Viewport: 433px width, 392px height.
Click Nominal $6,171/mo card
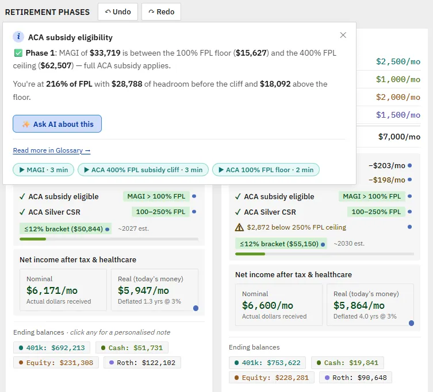pyautogui.click(x=63, y=290)
